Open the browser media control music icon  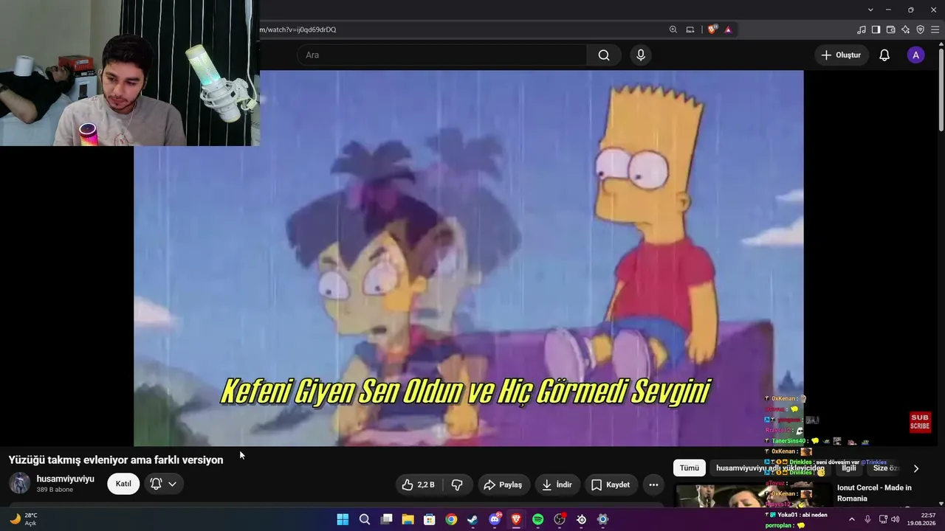[x=862, y=29]
